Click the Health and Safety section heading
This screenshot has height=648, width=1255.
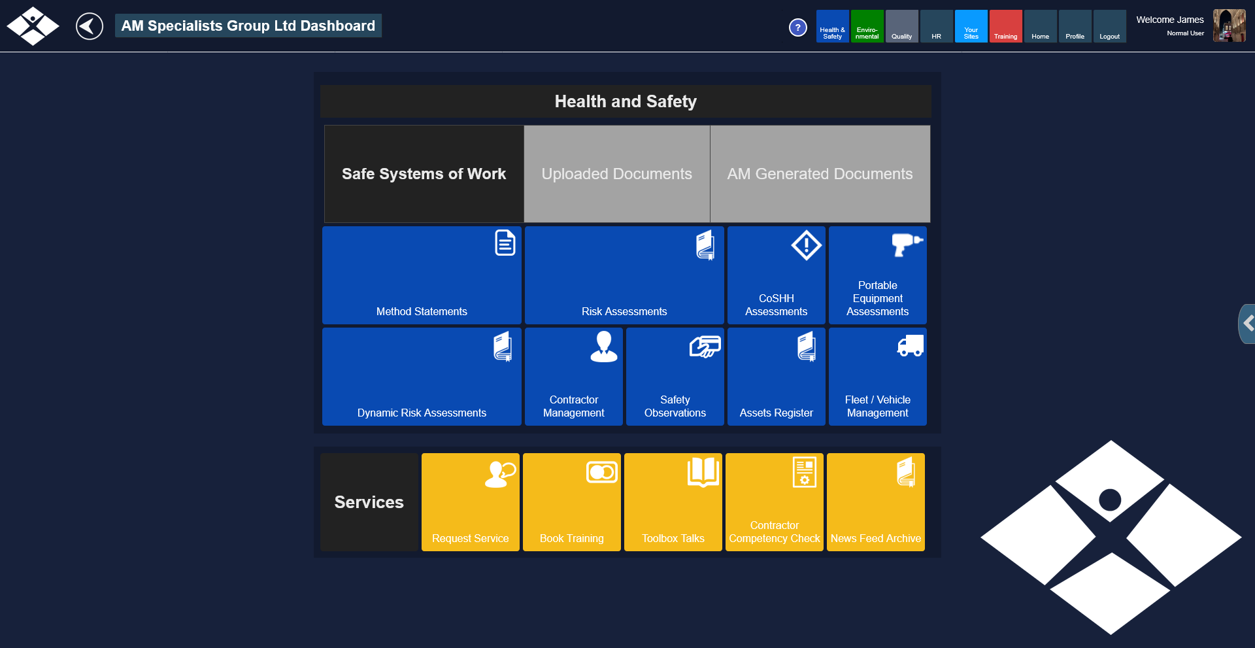tap(626, 101)
